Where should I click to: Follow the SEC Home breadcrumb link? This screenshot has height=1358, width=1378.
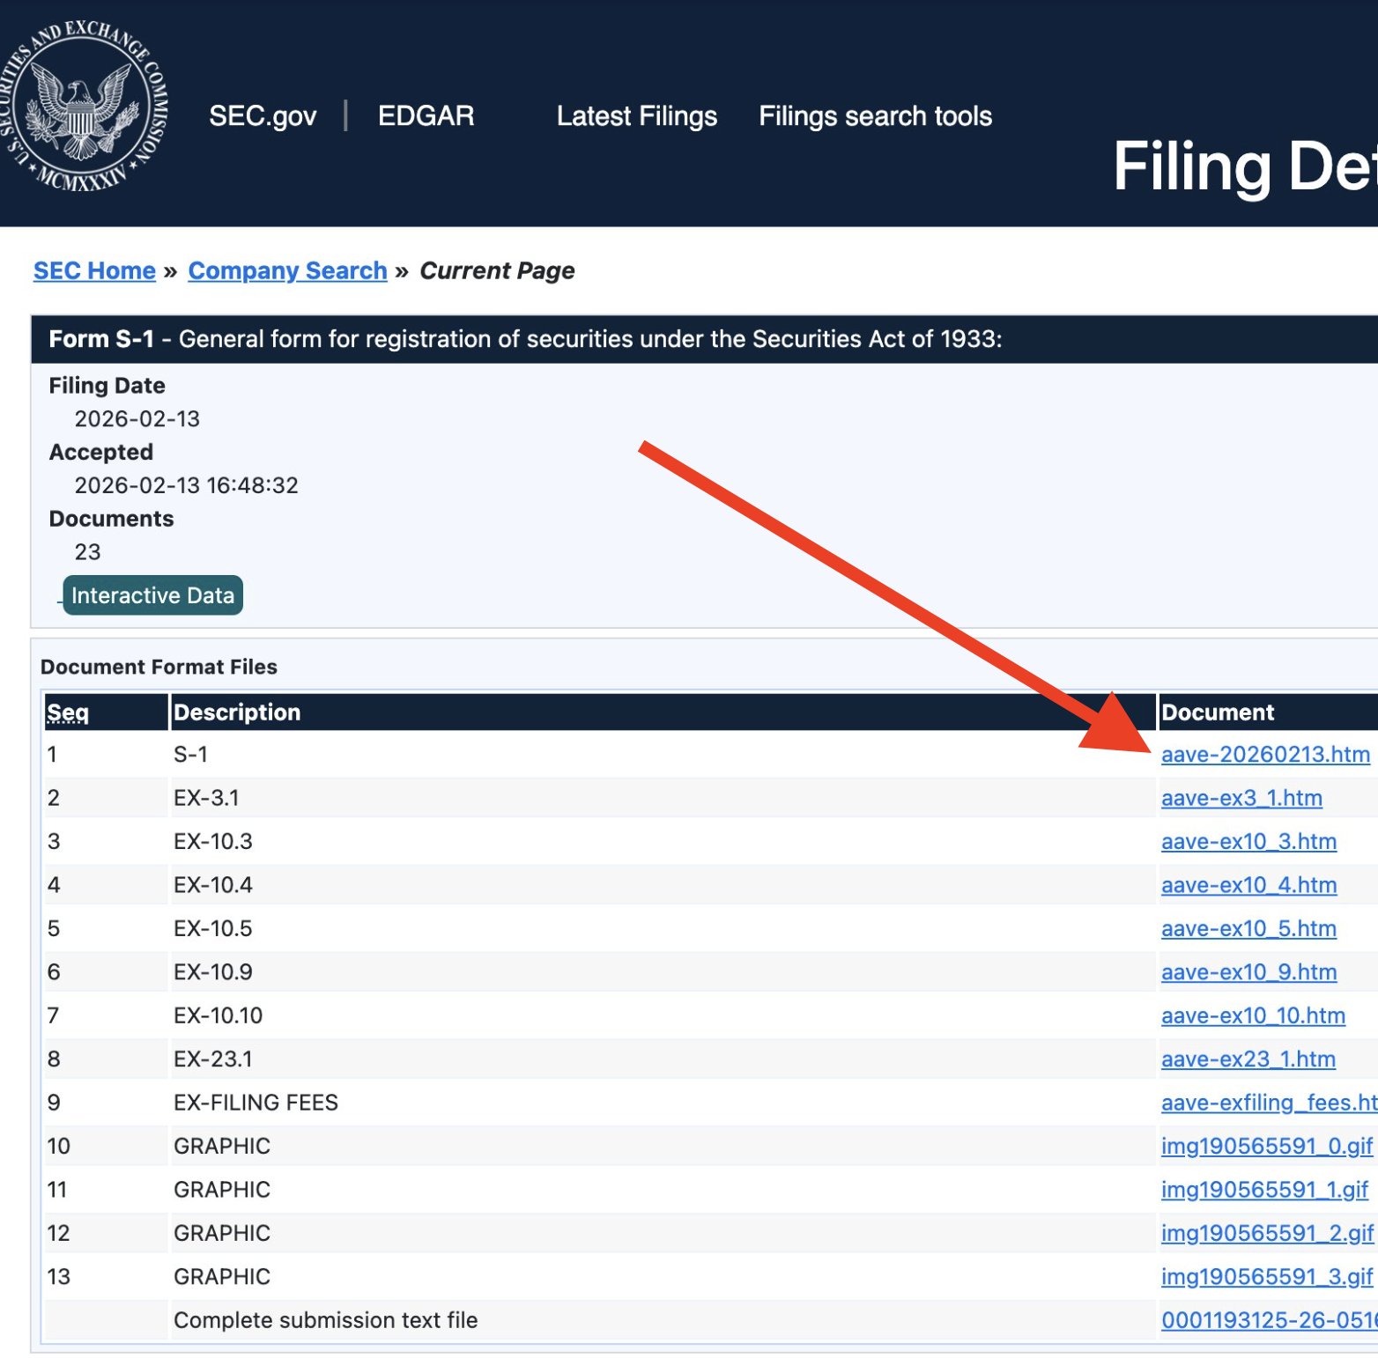94,270
